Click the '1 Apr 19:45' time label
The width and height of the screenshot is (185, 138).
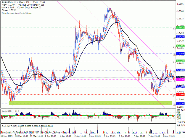[x=65, y=136]
